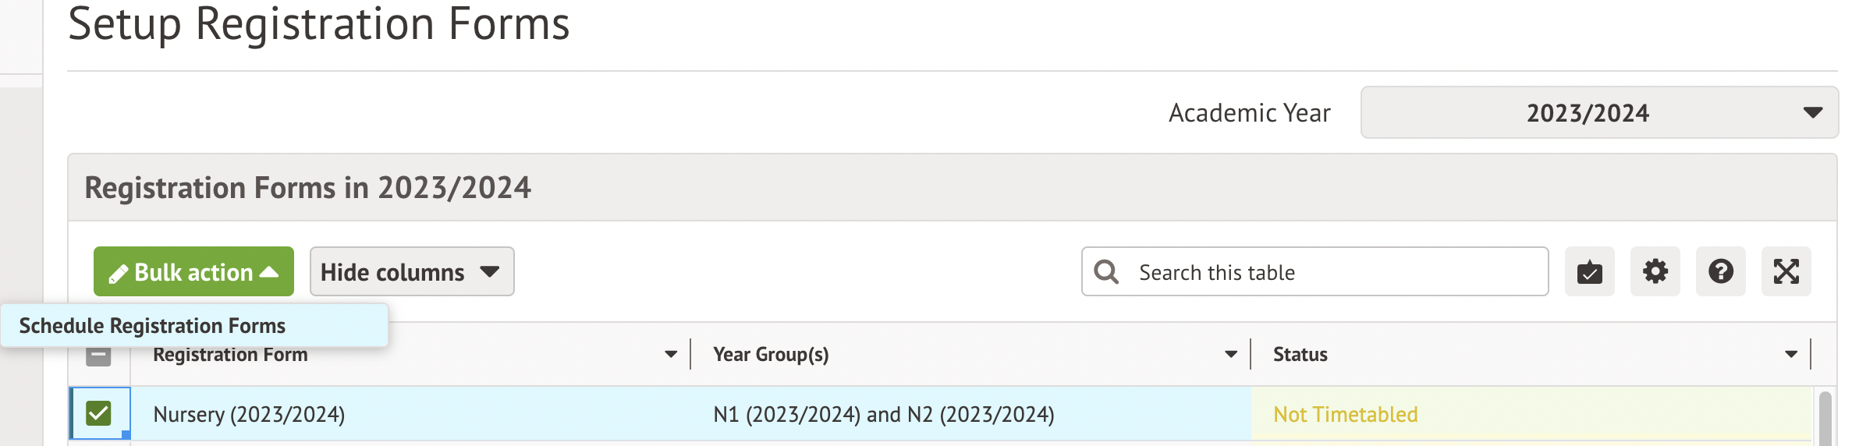Viewport: 1852px width, 446px height.
Task: Expand table to fullscreen icon
Action: (x=1786, y=272)
